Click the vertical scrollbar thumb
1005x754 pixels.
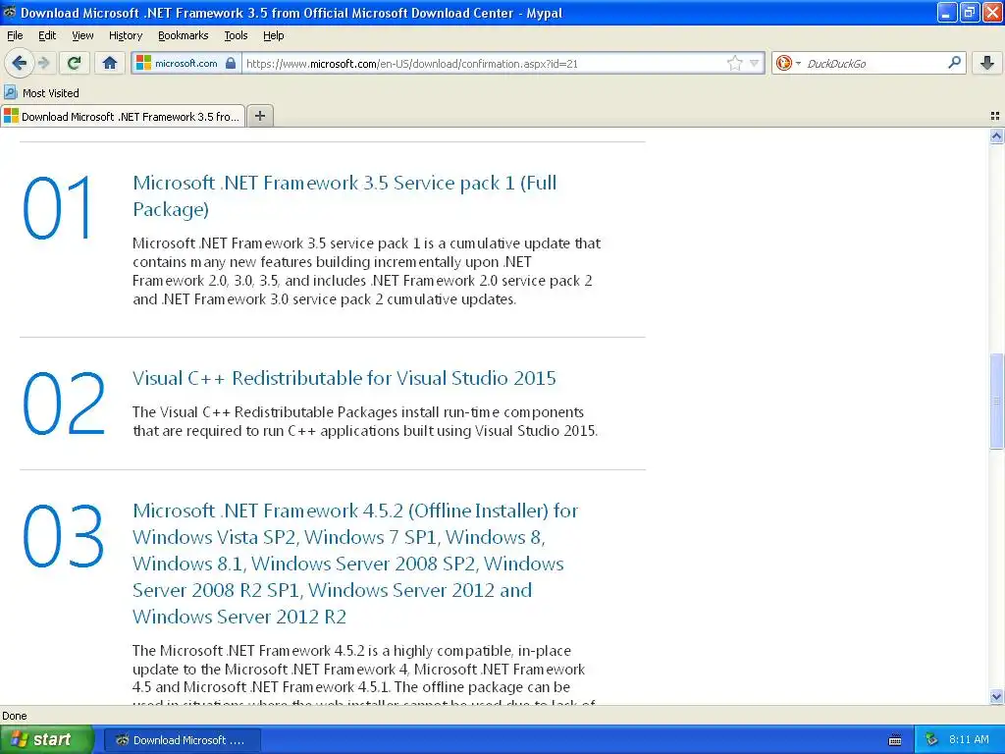(996, 401)
